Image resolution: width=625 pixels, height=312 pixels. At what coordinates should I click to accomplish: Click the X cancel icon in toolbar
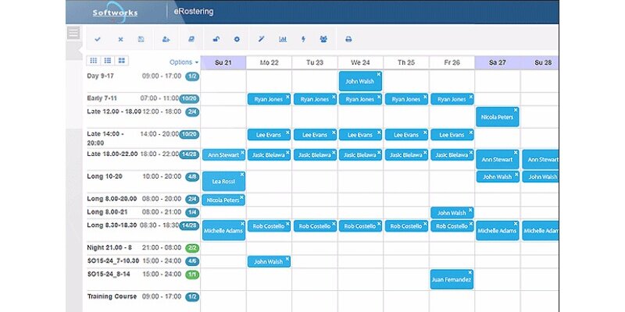pyautogui.click(x=120, y=39)
